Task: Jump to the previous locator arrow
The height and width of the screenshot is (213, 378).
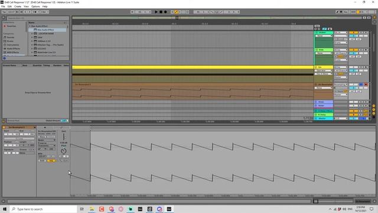Action: (x=315, y=29)
